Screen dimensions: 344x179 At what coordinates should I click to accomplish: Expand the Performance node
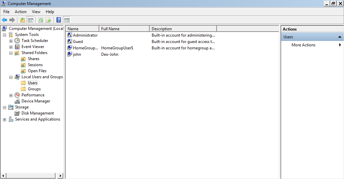pyautogui.click(x=11, y=95)
